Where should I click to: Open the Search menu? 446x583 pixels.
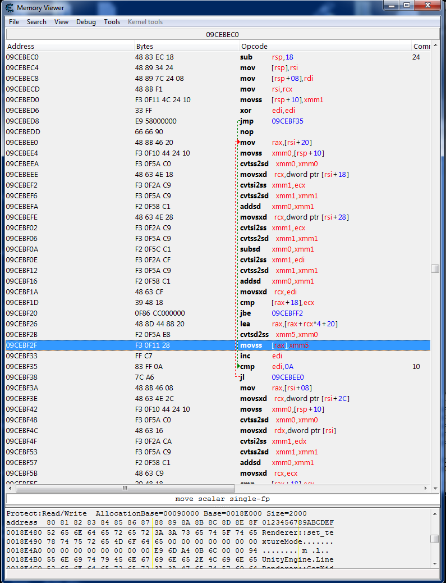pos(36,22)
